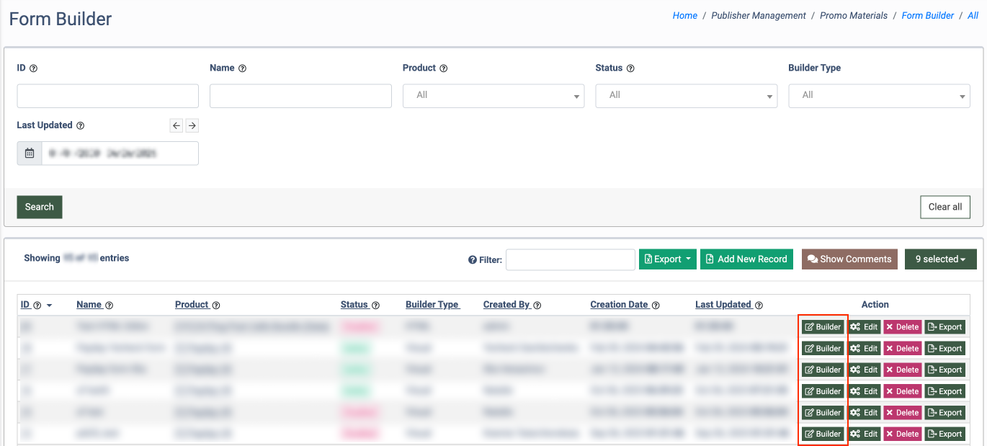The image size is (987, 446).
Task: Click help icon in Creation Date column header
Action: 656,305
